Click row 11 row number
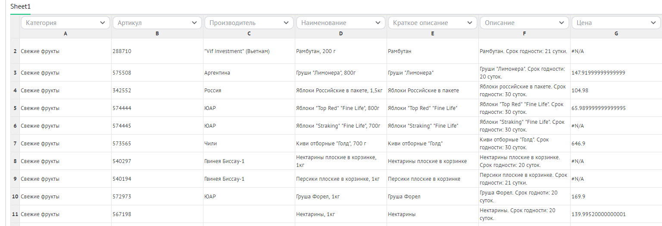662x226 pixels. coord(15,214)
